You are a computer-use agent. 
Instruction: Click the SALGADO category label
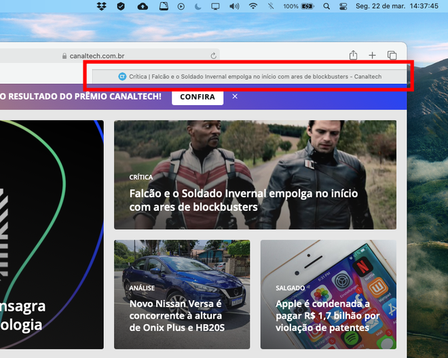pyautogui.click(x=290, y=288)
